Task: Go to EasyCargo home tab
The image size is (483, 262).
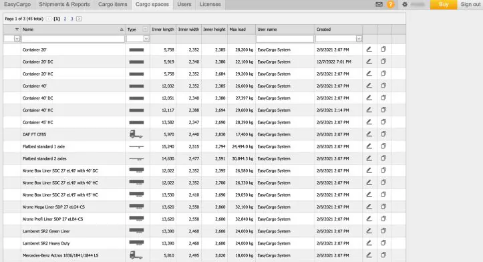Action: pyautogui.click(x=17, y=4)
